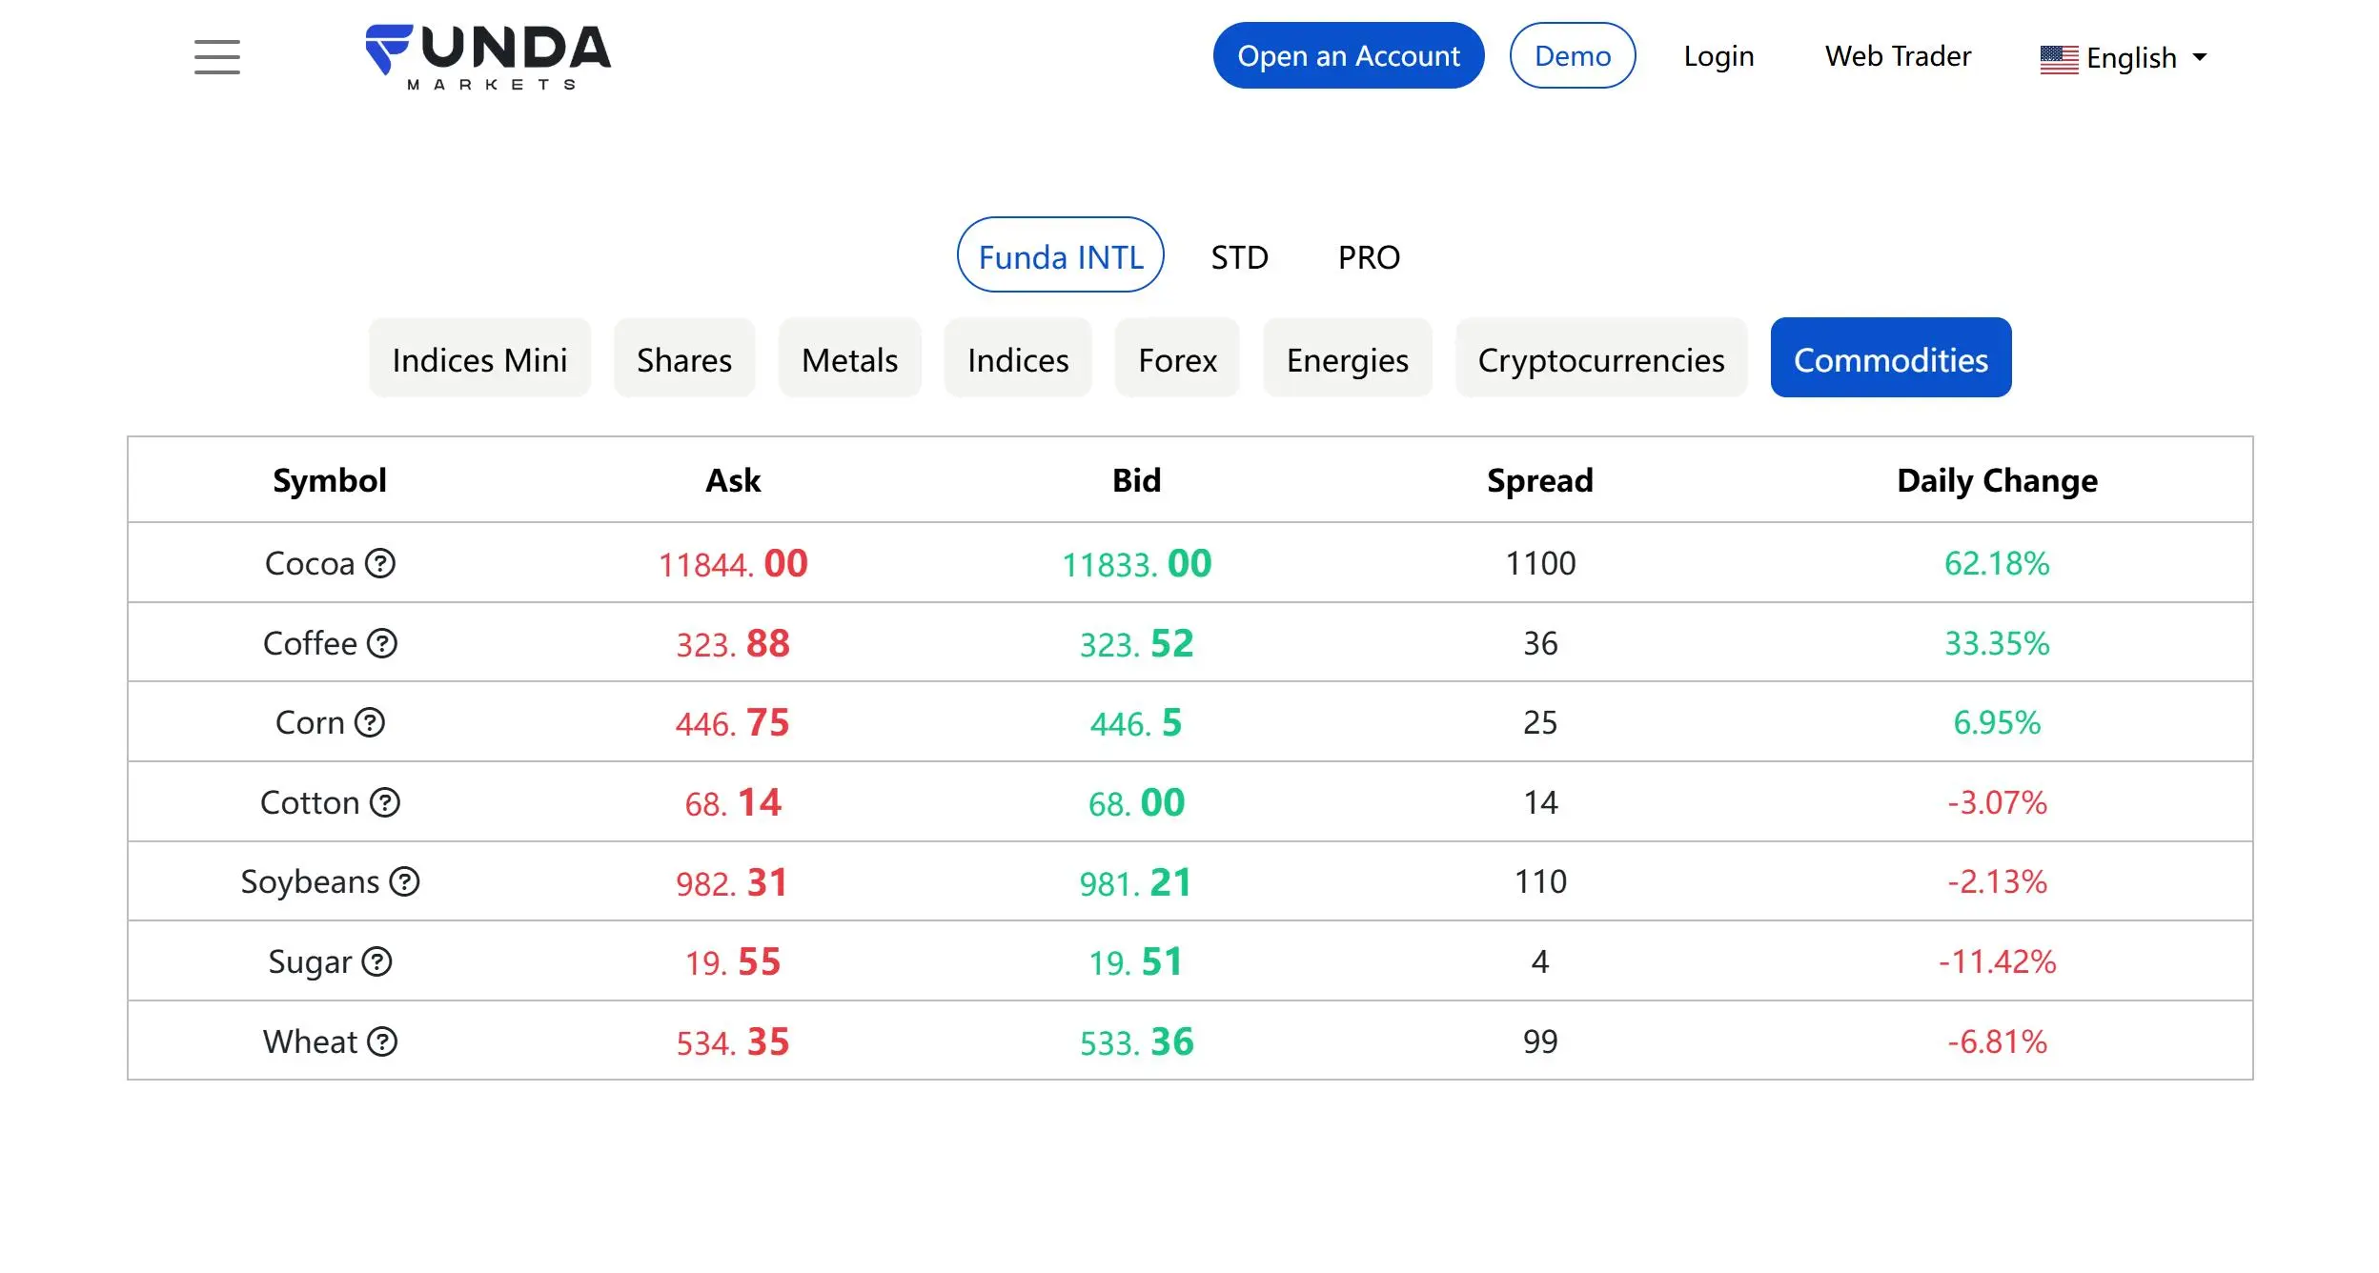The image size is (2379, 1273).
Task: Click Sugar daily change -11.42%
Action: coord(1997,961)
